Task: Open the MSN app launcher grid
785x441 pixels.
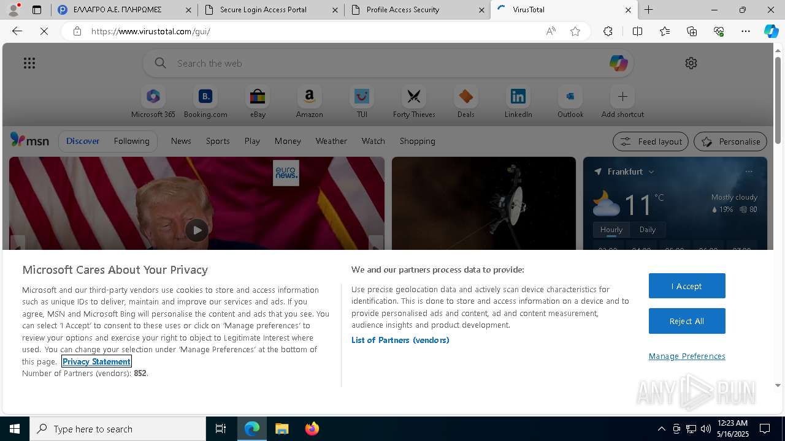Action: pyautogui.click(x=29, y=63)
